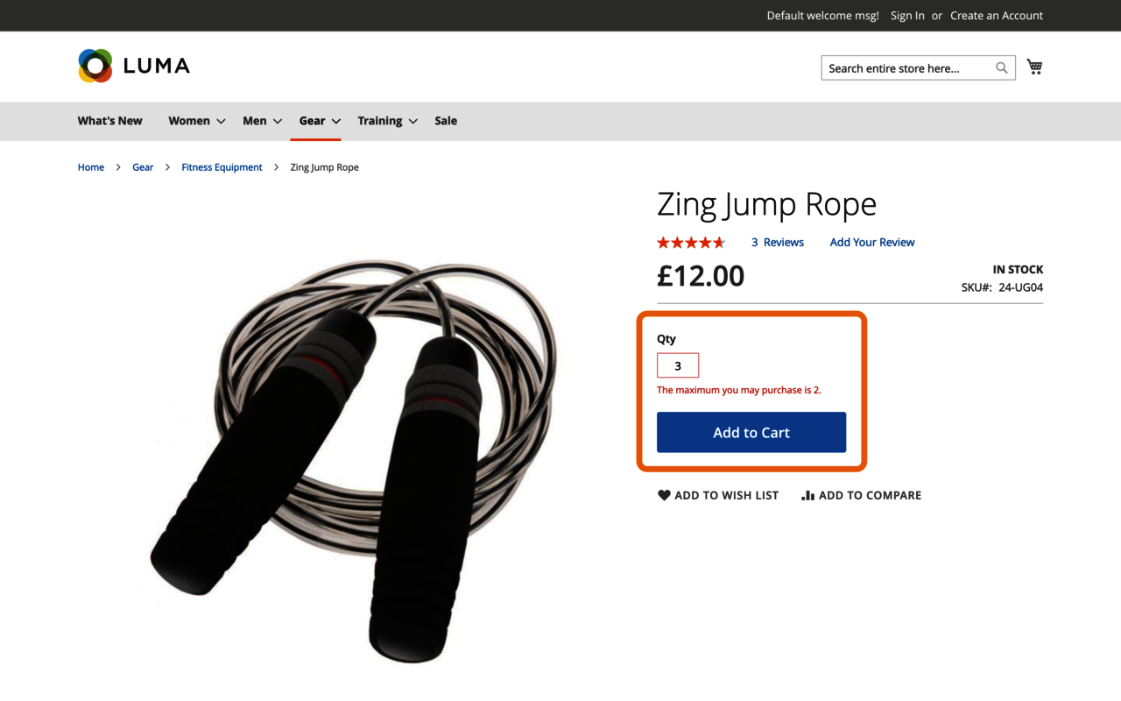Expand the Women menu chevron
1121x701 pixels.
click(x=221, y=122)
